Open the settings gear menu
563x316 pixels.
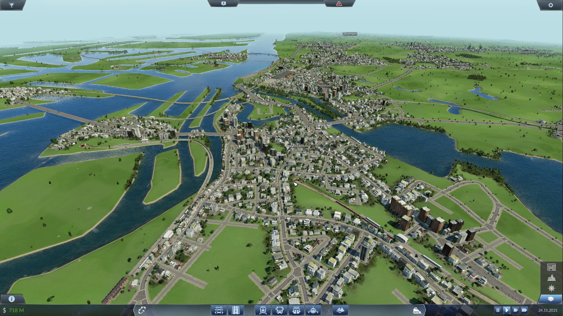pyautogui.click(x=550, y=5)
